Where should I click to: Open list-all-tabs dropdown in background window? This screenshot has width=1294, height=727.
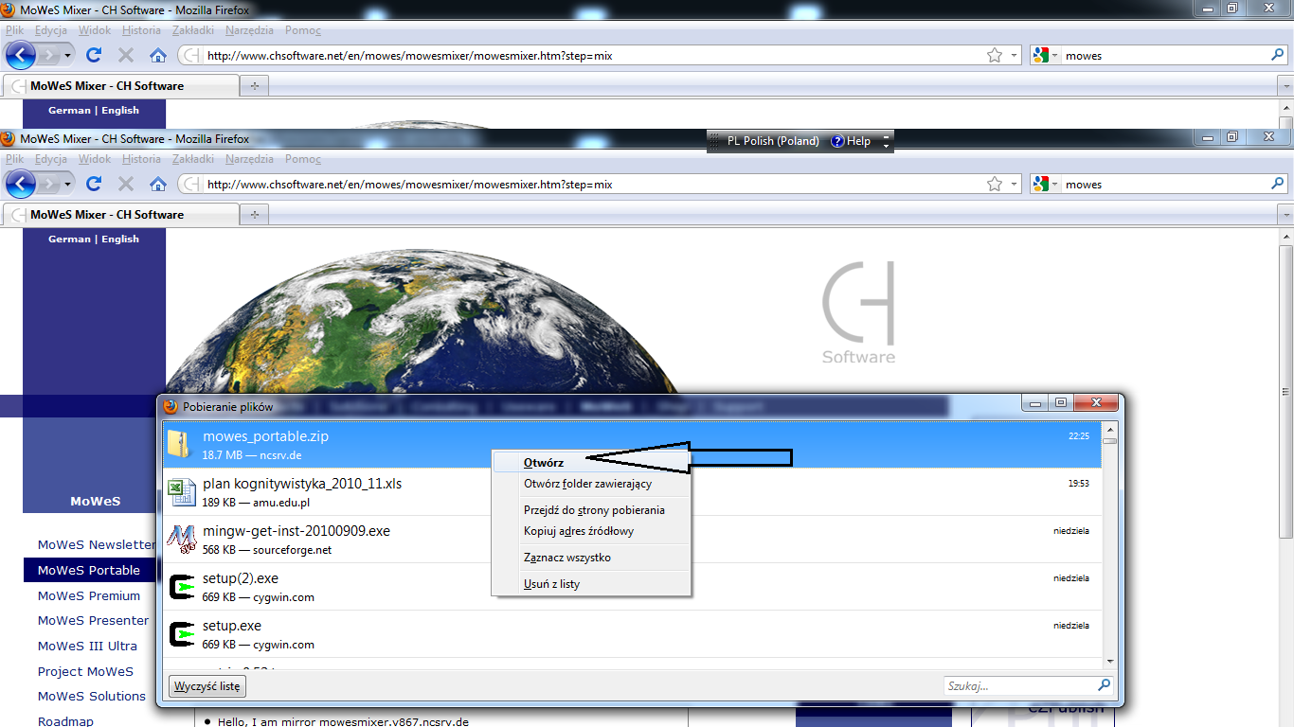click(x=1286, y=86)
